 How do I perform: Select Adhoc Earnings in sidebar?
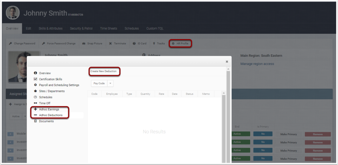point(49,109)
